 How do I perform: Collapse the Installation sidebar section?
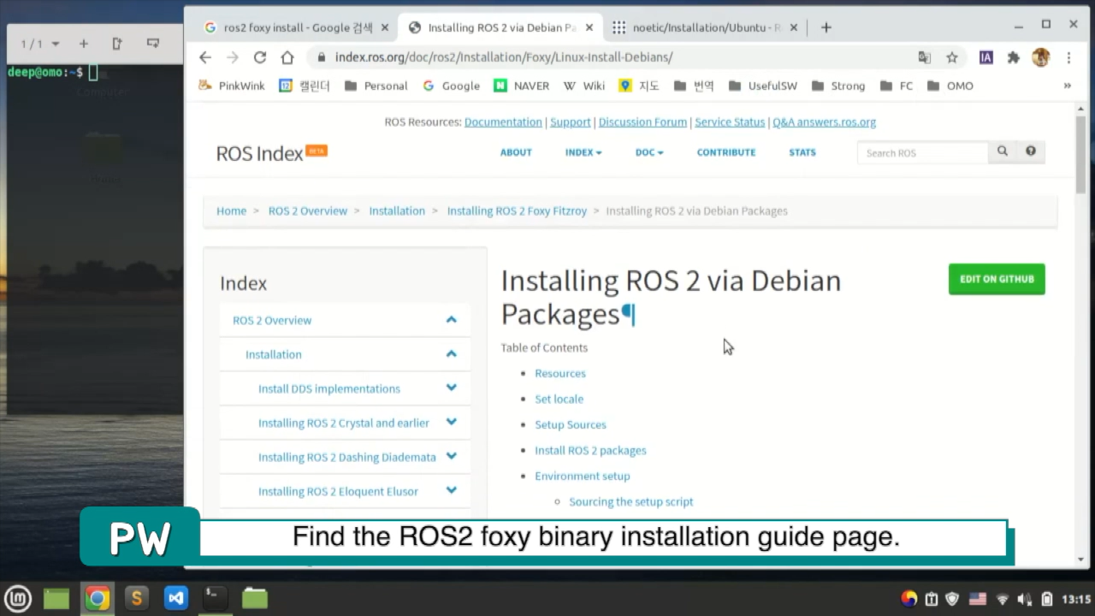coord(451,354)
